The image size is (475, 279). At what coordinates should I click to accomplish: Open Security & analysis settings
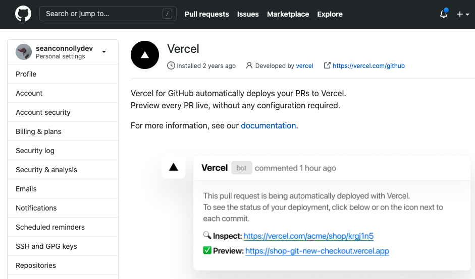click(63, 170)
